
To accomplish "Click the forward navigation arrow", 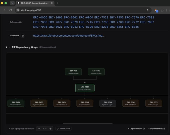I will 4,10.
